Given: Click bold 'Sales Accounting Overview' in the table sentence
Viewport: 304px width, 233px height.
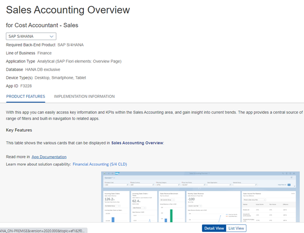Looking at the screenshot, I should coord(137,143).
